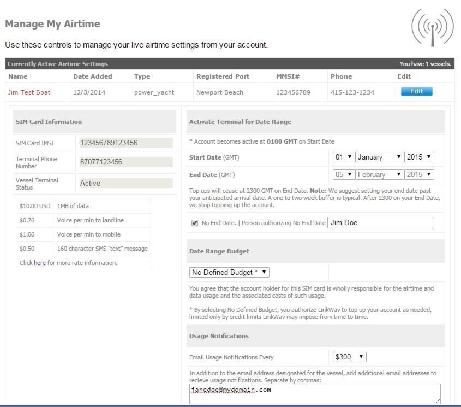Screen dimensions: 461x407
Task: Click the antenna signal icon
Action: (x=432, y=27)
